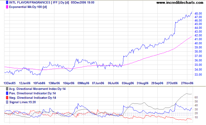Click the 29Sep06 date axis label
The image size is (206, 125).
tap(157, 83)
